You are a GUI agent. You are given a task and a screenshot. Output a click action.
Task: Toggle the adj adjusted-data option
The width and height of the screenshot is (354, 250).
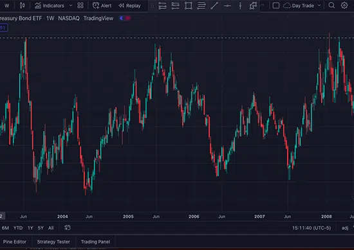click(x=345, y=228)
